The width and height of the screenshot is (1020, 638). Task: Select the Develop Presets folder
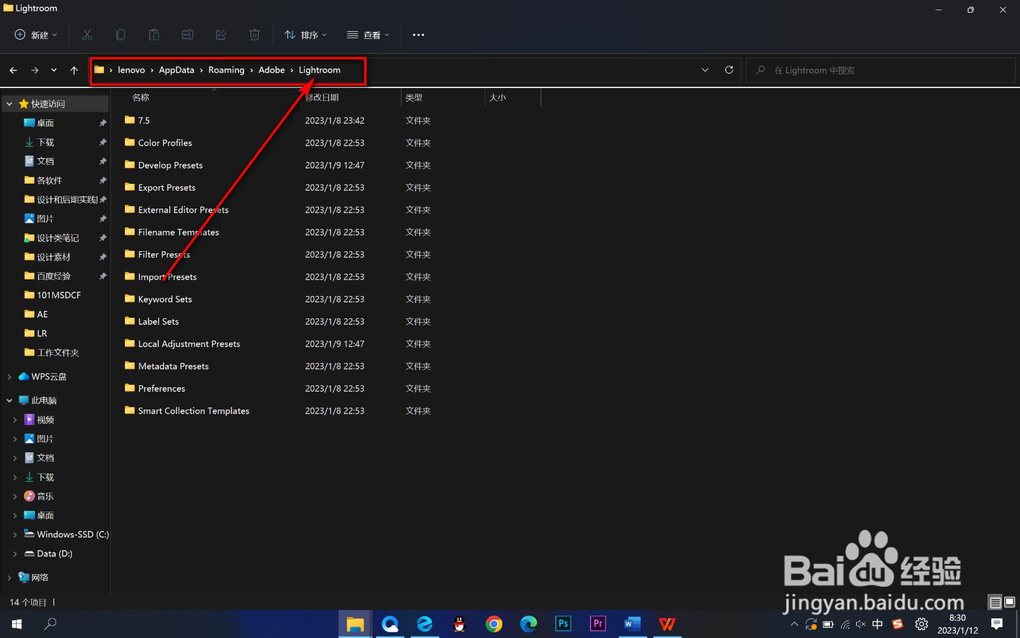170,165
